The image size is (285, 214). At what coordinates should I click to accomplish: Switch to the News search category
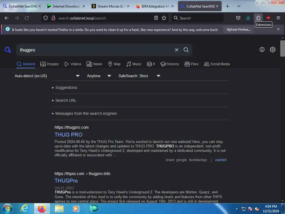[94, 64]
